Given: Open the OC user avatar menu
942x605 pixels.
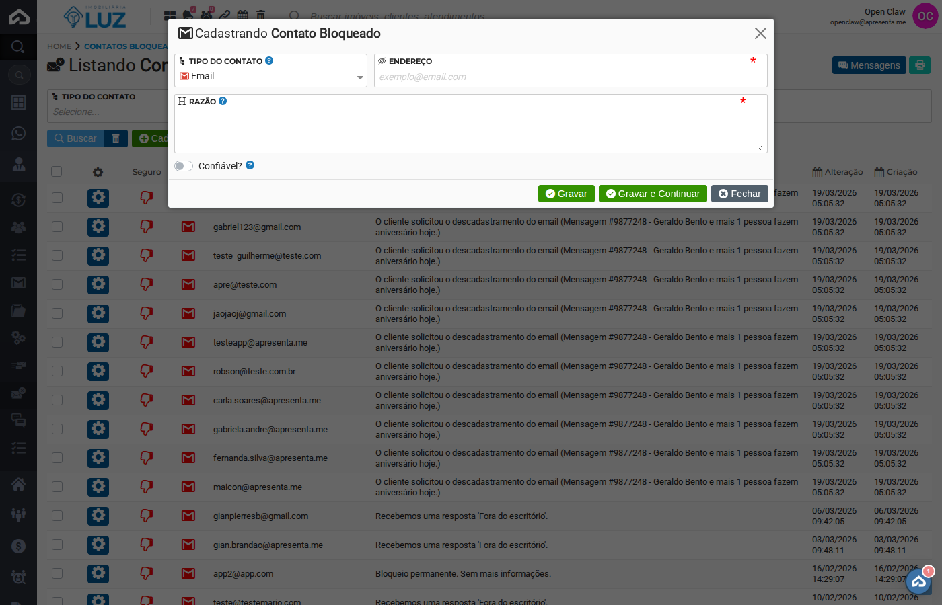Looking at the screenshot, I should coord(925,16).
